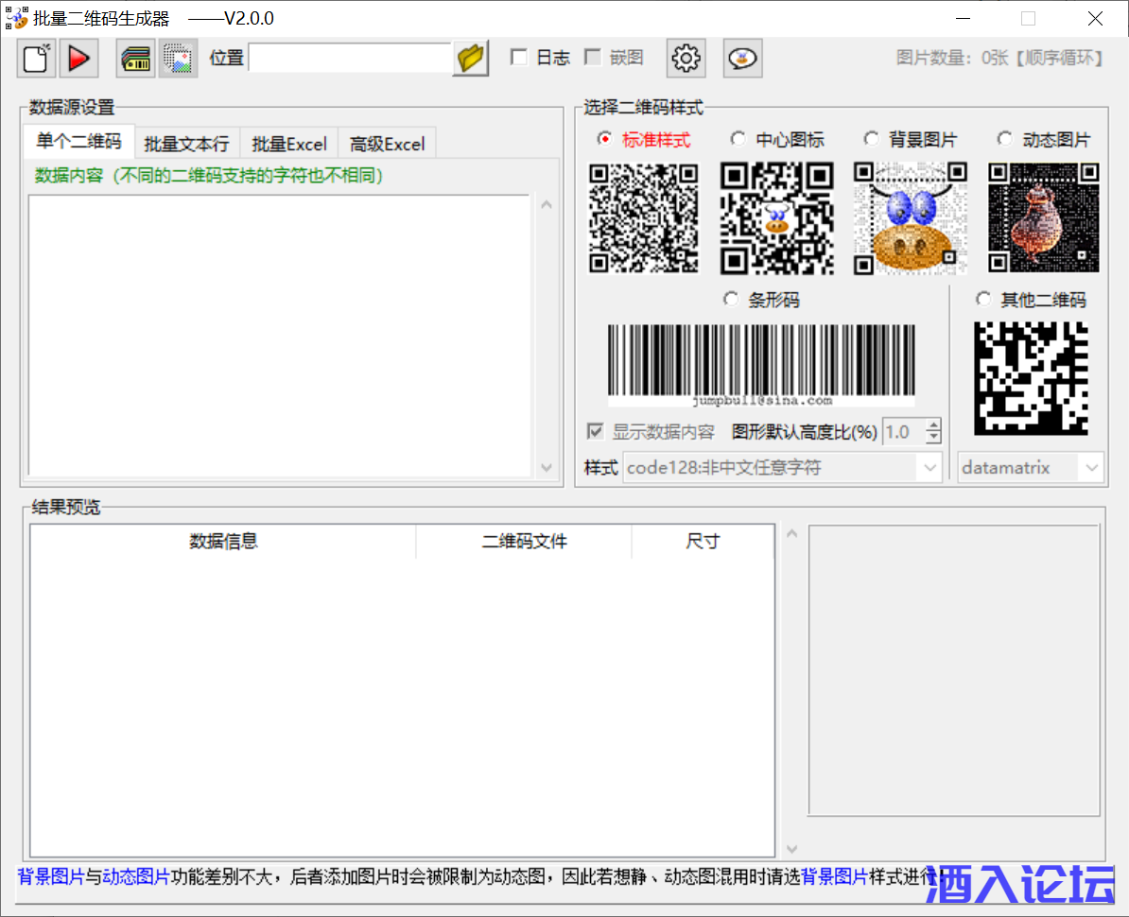Select the 中心图标 radio button
Viewport: 1129px width, 917px height.
point(738,140)
